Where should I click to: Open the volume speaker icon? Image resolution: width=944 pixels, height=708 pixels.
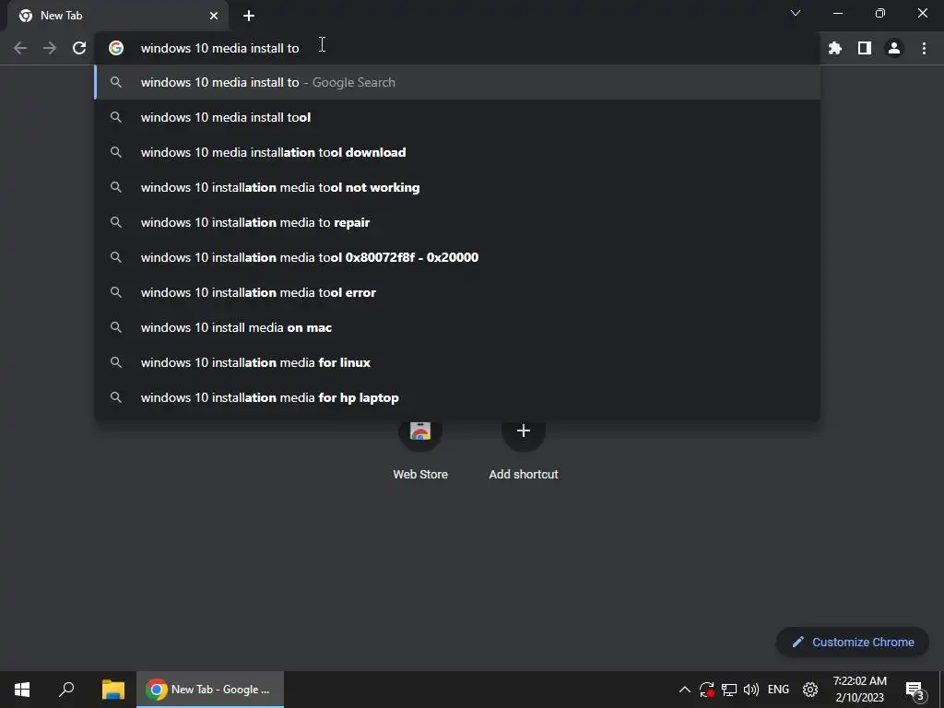click(x=750, y=690)
